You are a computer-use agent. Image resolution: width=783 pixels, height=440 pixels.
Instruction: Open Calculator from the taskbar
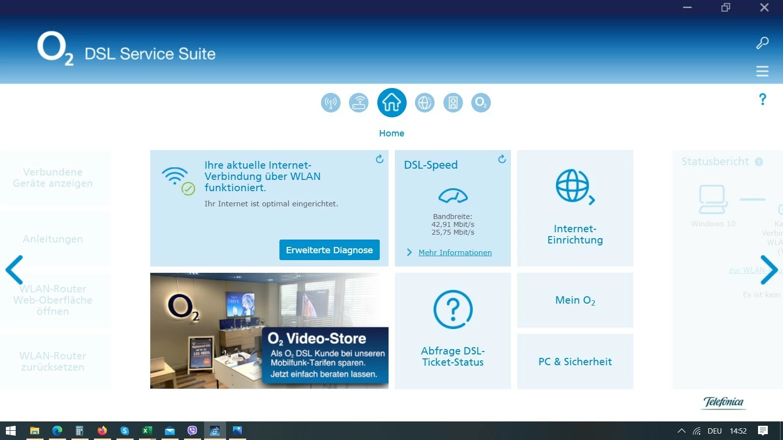pos(79,431)
